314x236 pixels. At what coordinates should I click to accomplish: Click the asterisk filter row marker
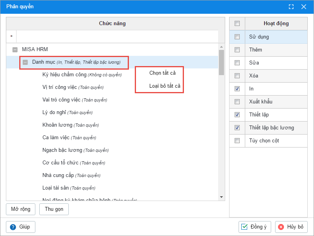(11, 37)
